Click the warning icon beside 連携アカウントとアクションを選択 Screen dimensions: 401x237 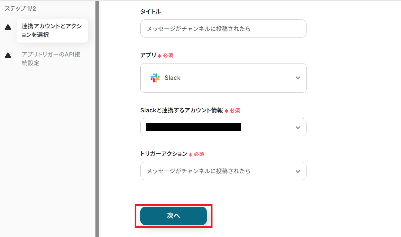point(8,28)
